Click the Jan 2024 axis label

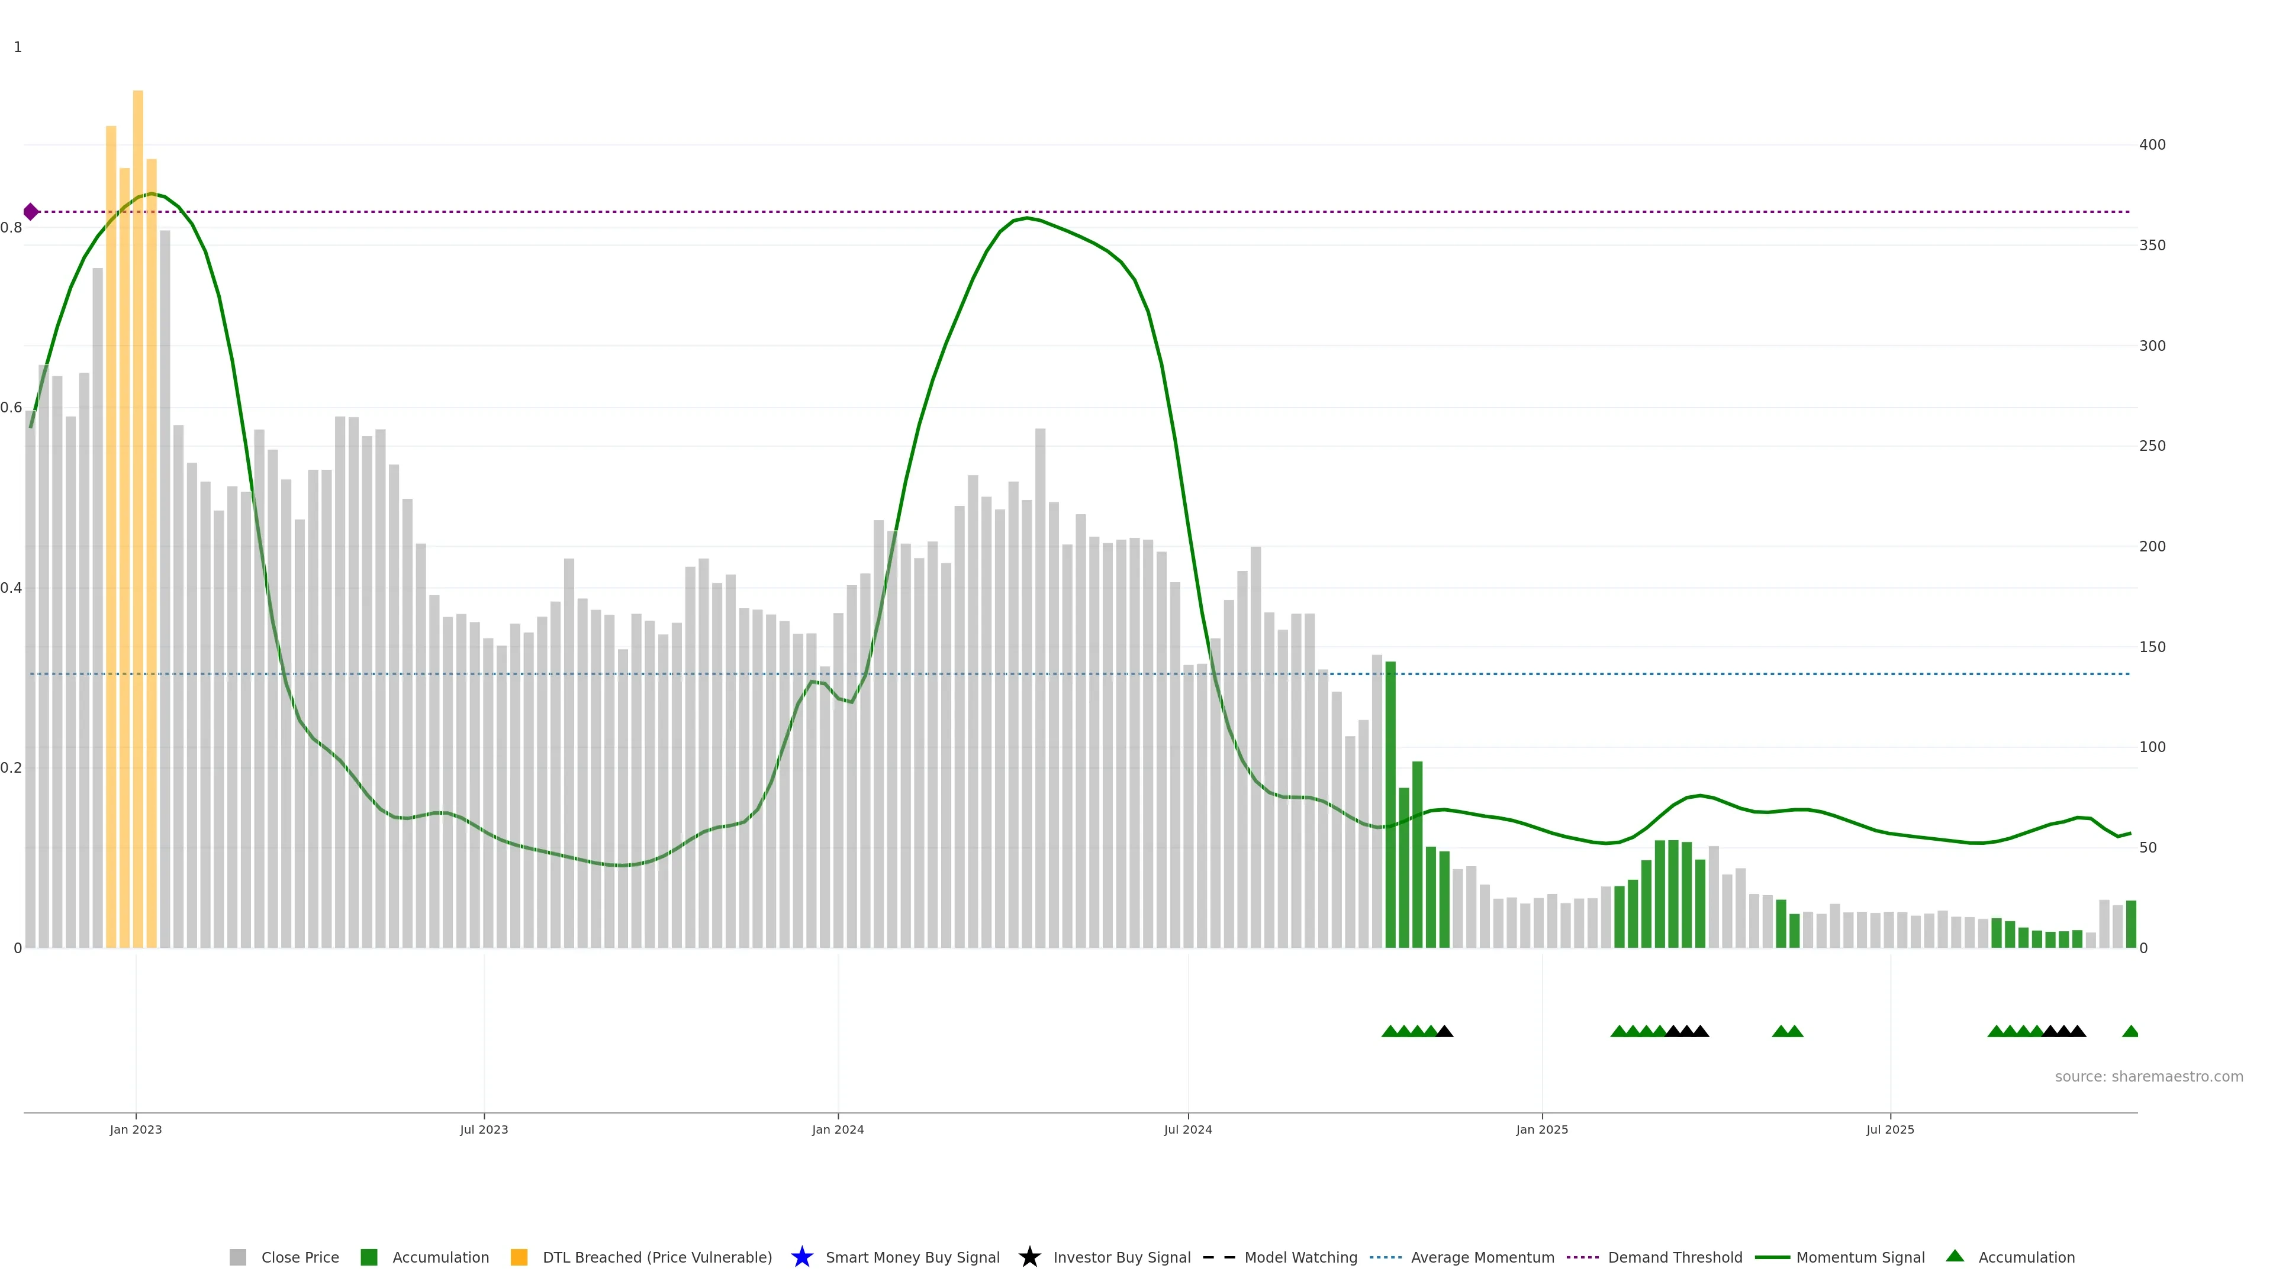point(838,1129)
